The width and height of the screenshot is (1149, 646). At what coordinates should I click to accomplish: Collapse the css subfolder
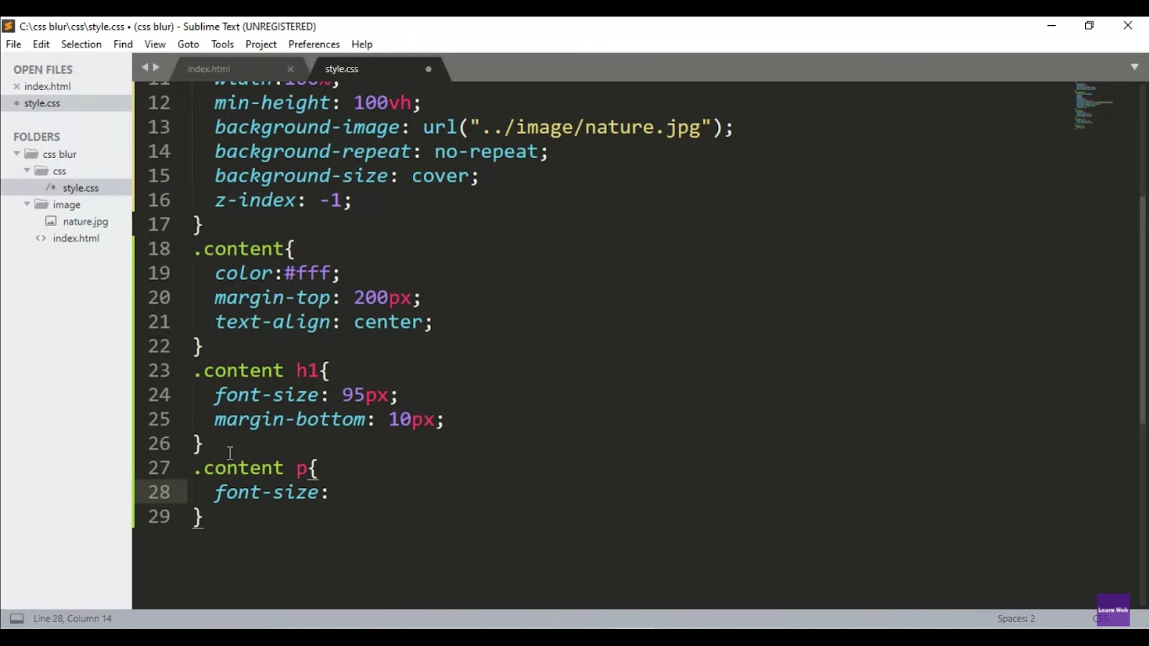pyautogui.click(x=27, y=171)
